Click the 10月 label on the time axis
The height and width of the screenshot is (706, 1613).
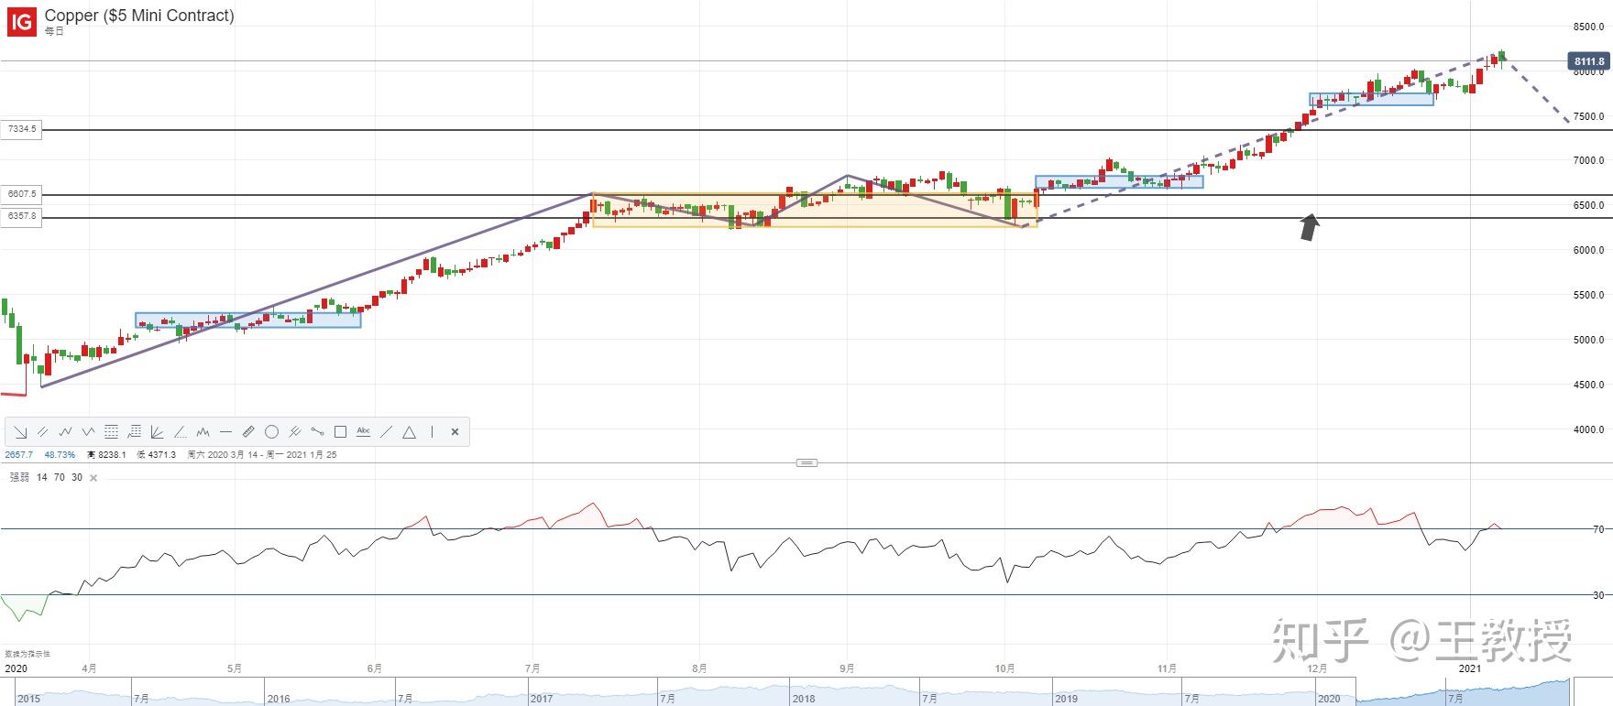(1004, 668)
